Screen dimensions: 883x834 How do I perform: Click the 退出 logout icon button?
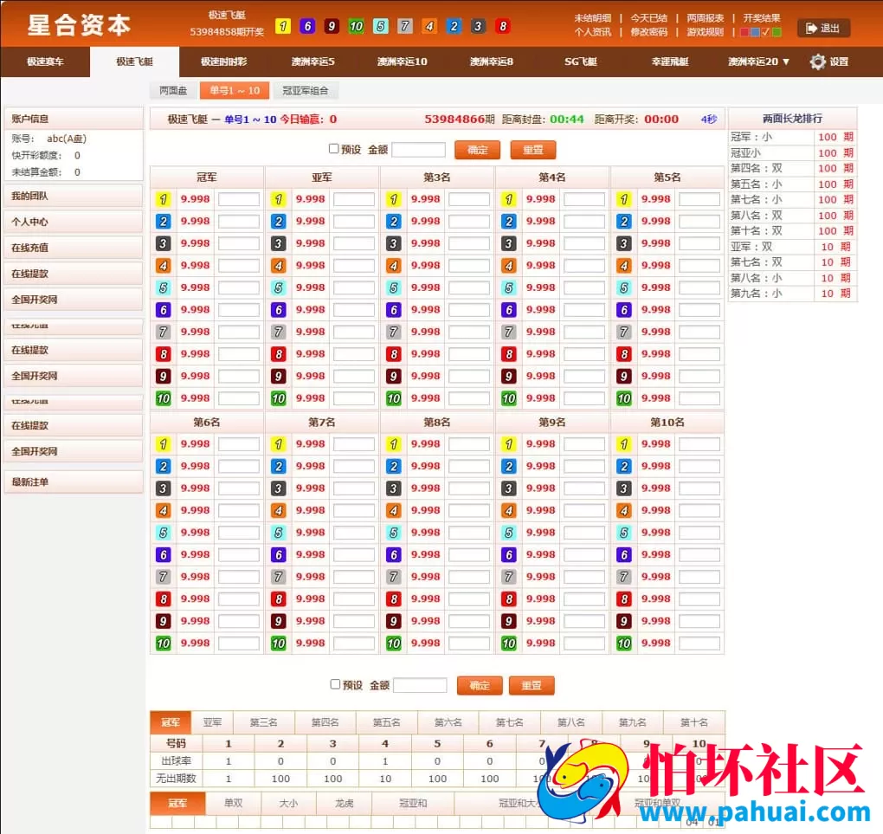pos(823,27)
